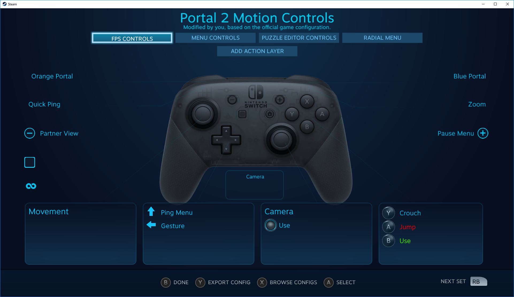Click the square empty action icon on left
Viewport: 514px width, 297px height.
30,162
